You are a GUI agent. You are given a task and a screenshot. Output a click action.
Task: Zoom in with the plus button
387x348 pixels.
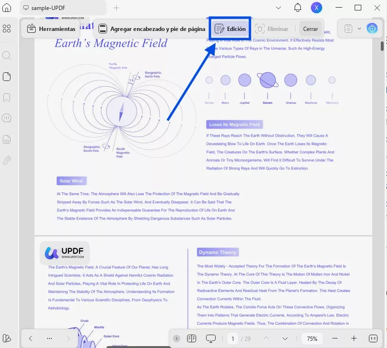click(354, 338)
